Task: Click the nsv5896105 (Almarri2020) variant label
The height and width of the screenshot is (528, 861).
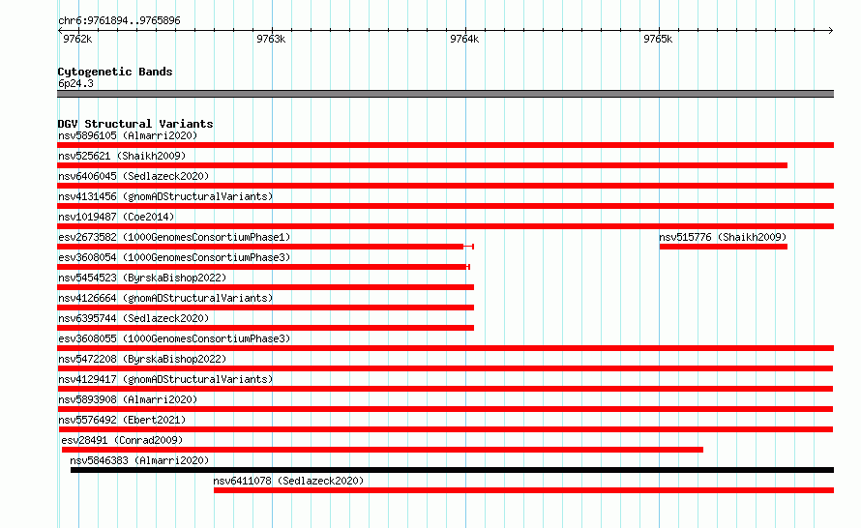Action: [x=128, y=135]
